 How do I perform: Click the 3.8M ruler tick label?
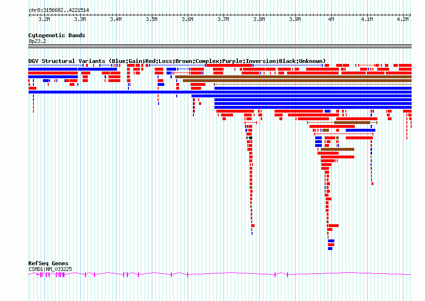[x=259, y=19]
